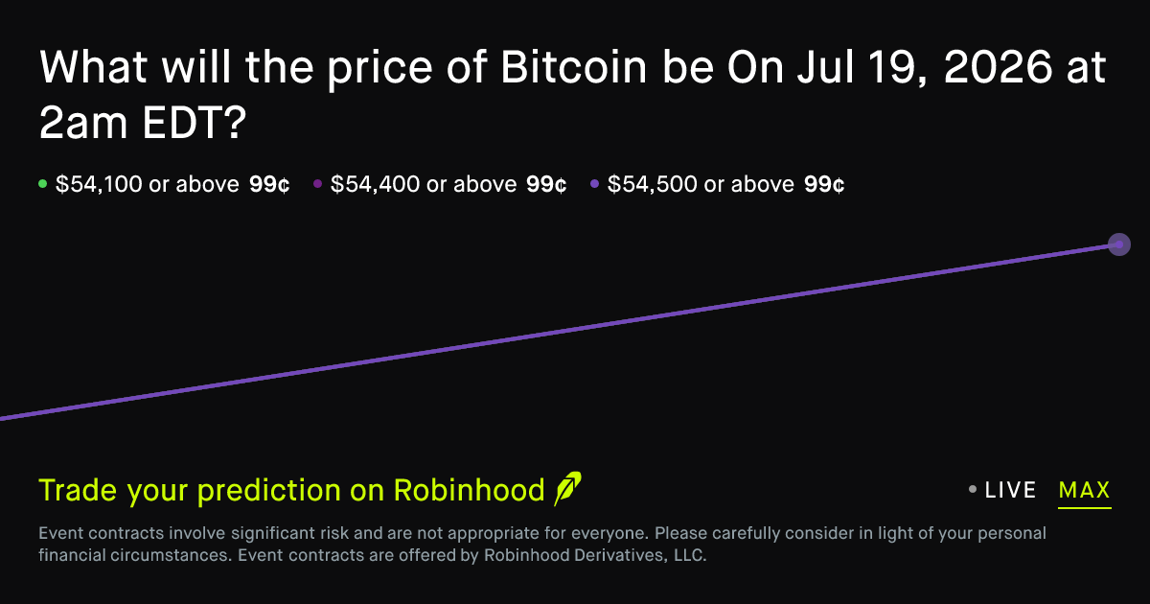The height and width of the screenshot is (604, 1150).
Task: Click the Bitcoin price question headline
Action: click(x=573, y=96)
